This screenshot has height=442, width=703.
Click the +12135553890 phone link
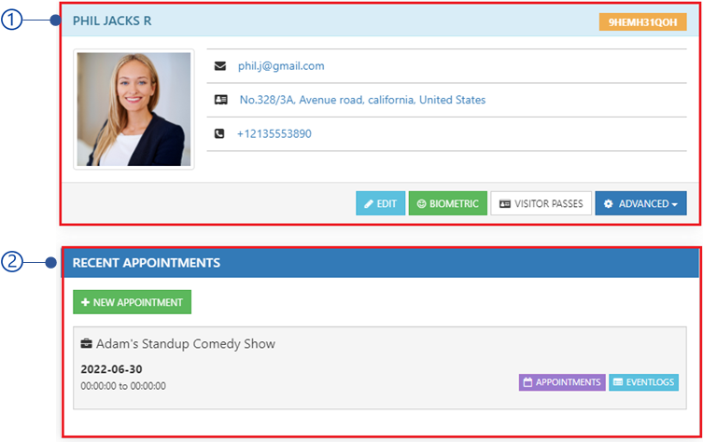[274, 133]
